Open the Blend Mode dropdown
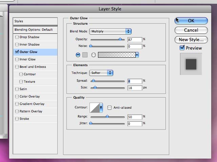The width and height of the screenshot is (217, 162). tap(110, 31)
